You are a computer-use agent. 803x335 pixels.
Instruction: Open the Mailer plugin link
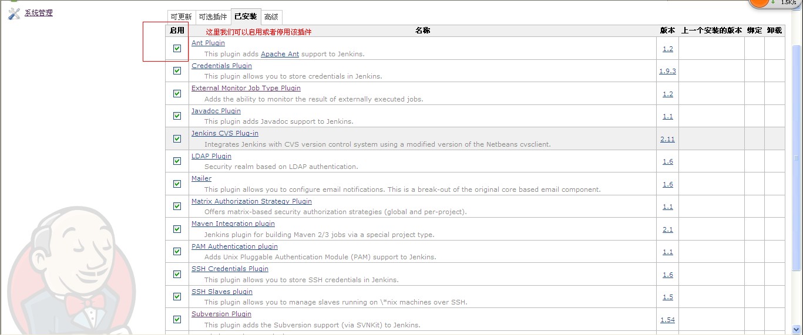(201, 178)
